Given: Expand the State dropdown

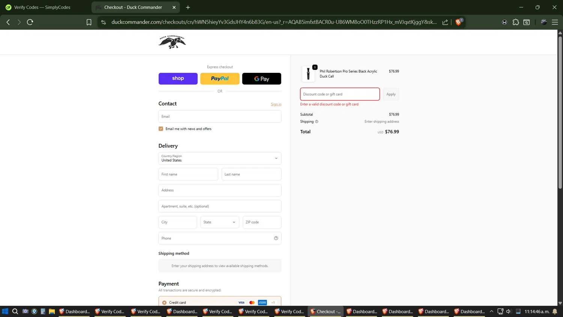Looking at the screenshot, I should click(x=220, y=222).
